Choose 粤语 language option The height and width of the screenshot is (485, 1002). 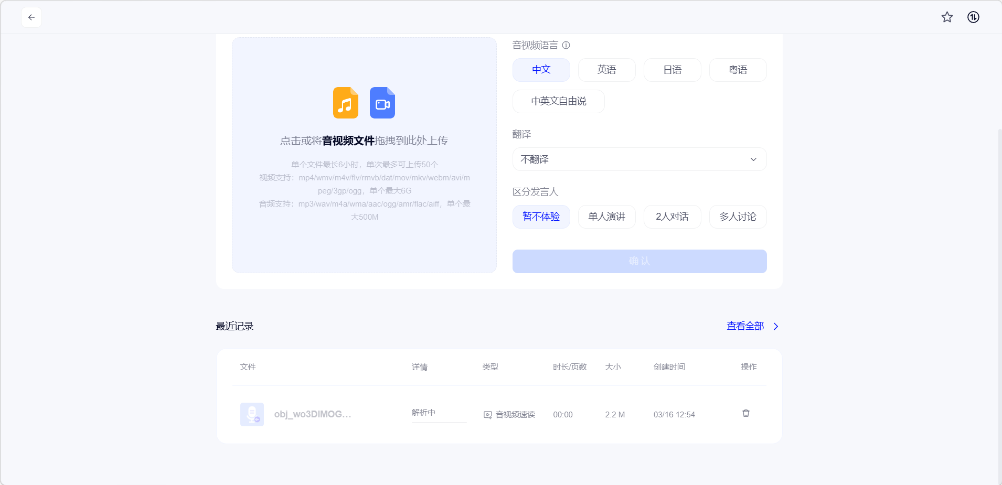pyautogui.click(x=738, y=70)
